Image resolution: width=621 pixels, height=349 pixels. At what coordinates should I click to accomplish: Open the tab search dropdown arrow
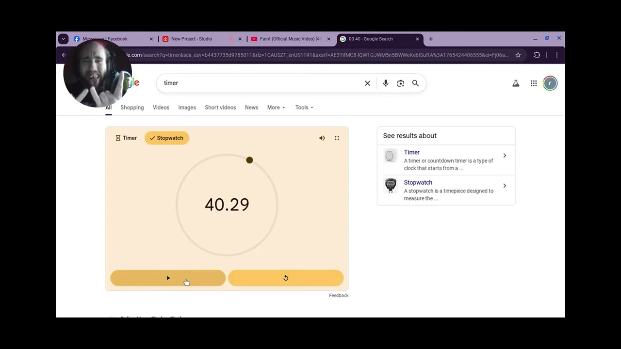tap(63, 39)
